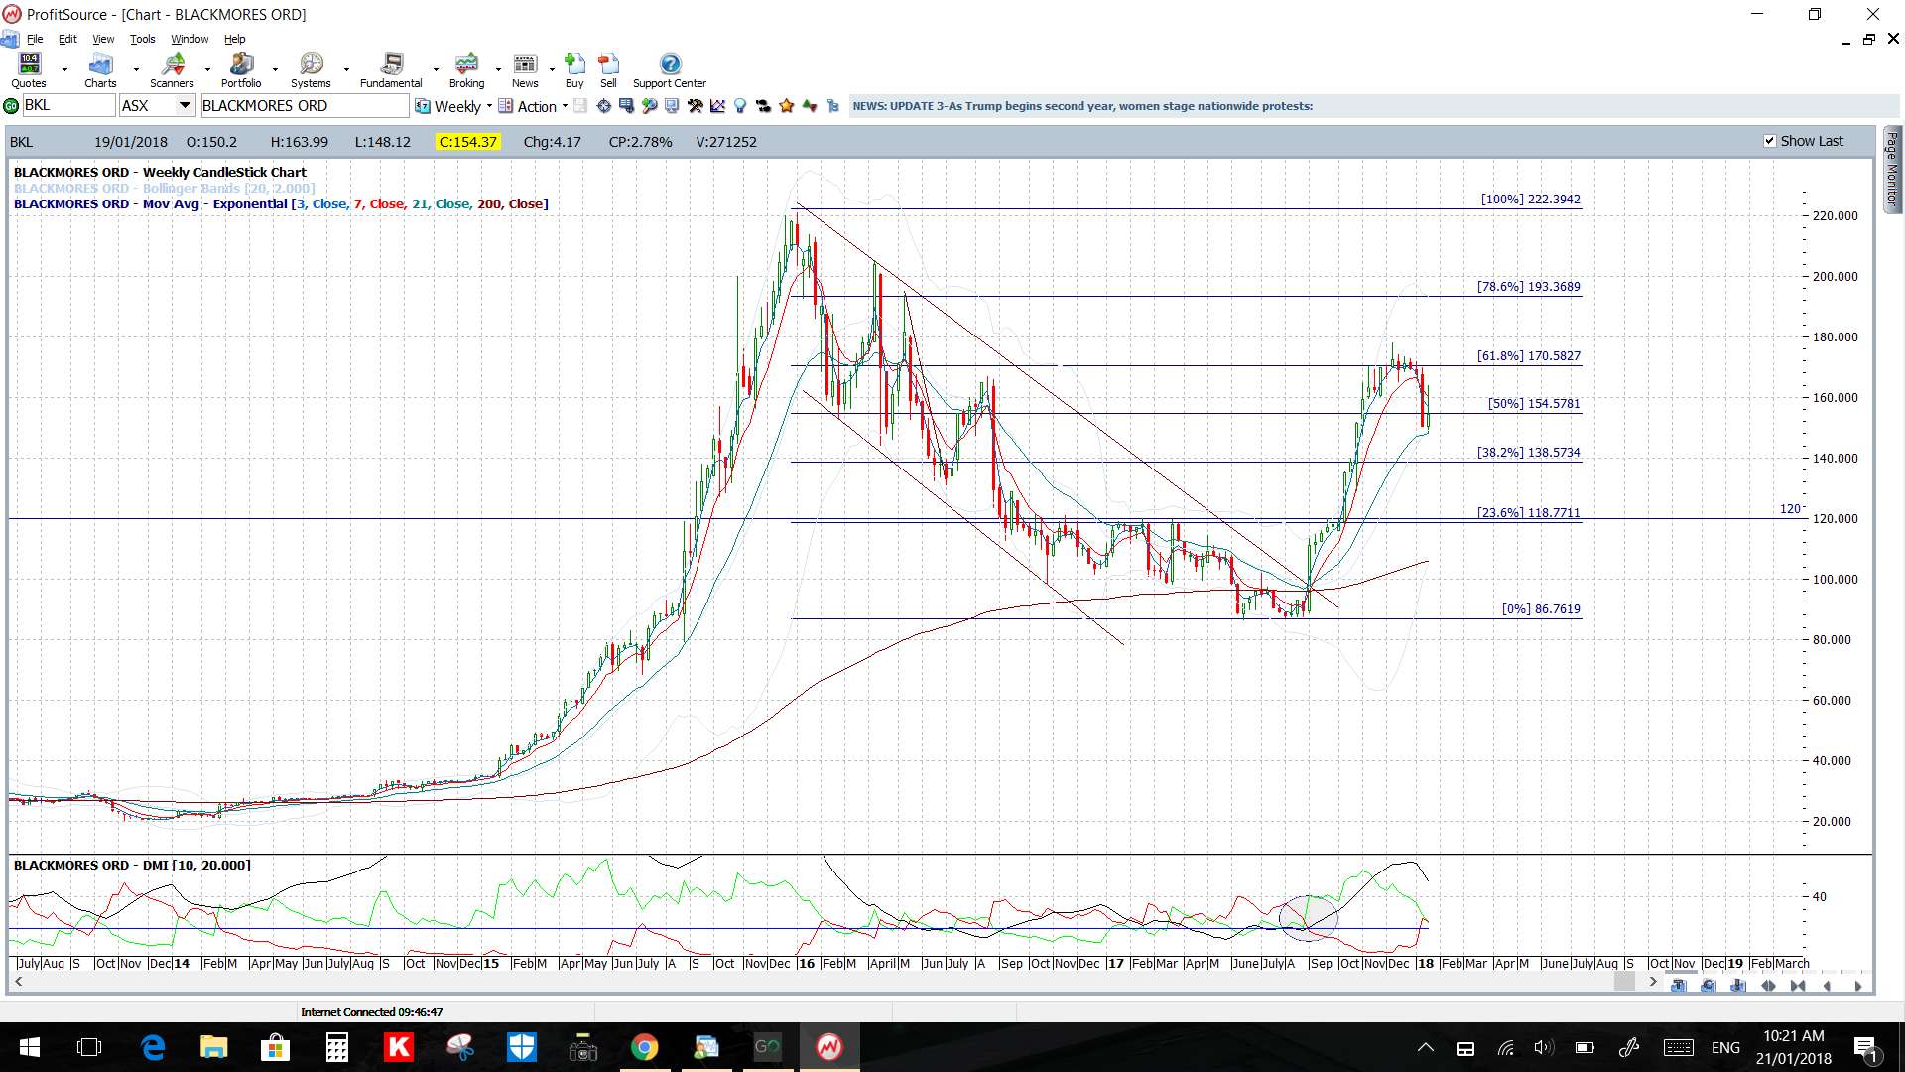Open the View menu
The image size is (1905, 1072).
(x=103, y=39)
